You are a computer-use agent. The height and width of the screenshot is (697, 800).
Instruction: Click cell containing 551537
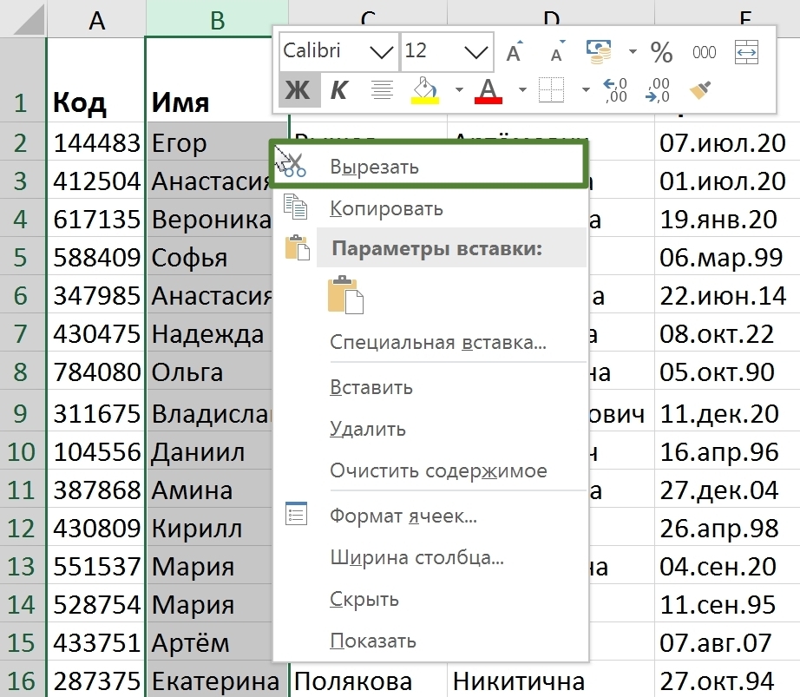tap(96, 566)
